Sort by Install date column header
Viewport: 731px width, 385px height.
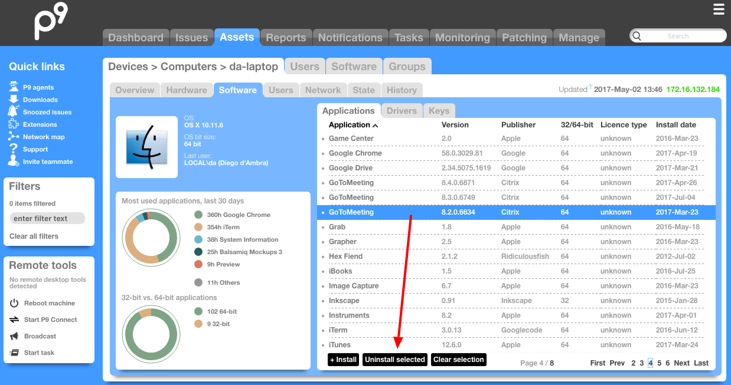click(x=676, y=125)
